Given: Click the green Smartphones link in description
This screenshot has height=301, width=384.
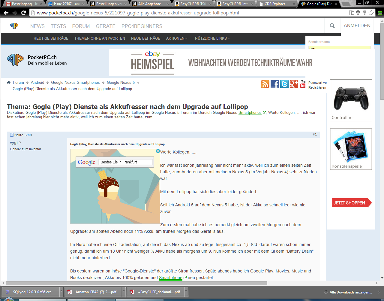Looking at the screenshot, I should [250, 113].
